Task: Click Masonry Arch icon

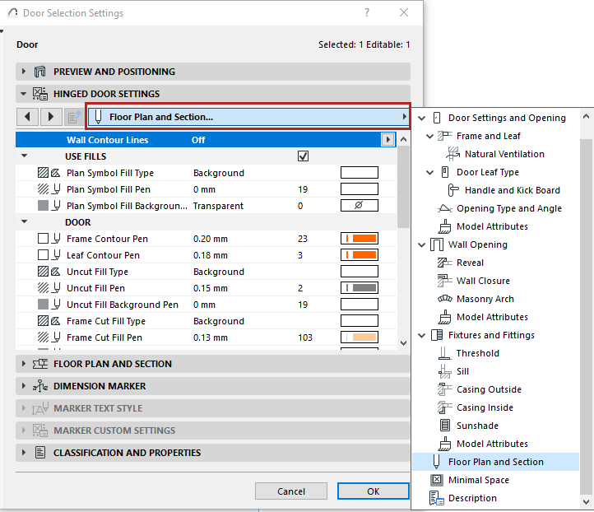Action: (x=445, y=299)
